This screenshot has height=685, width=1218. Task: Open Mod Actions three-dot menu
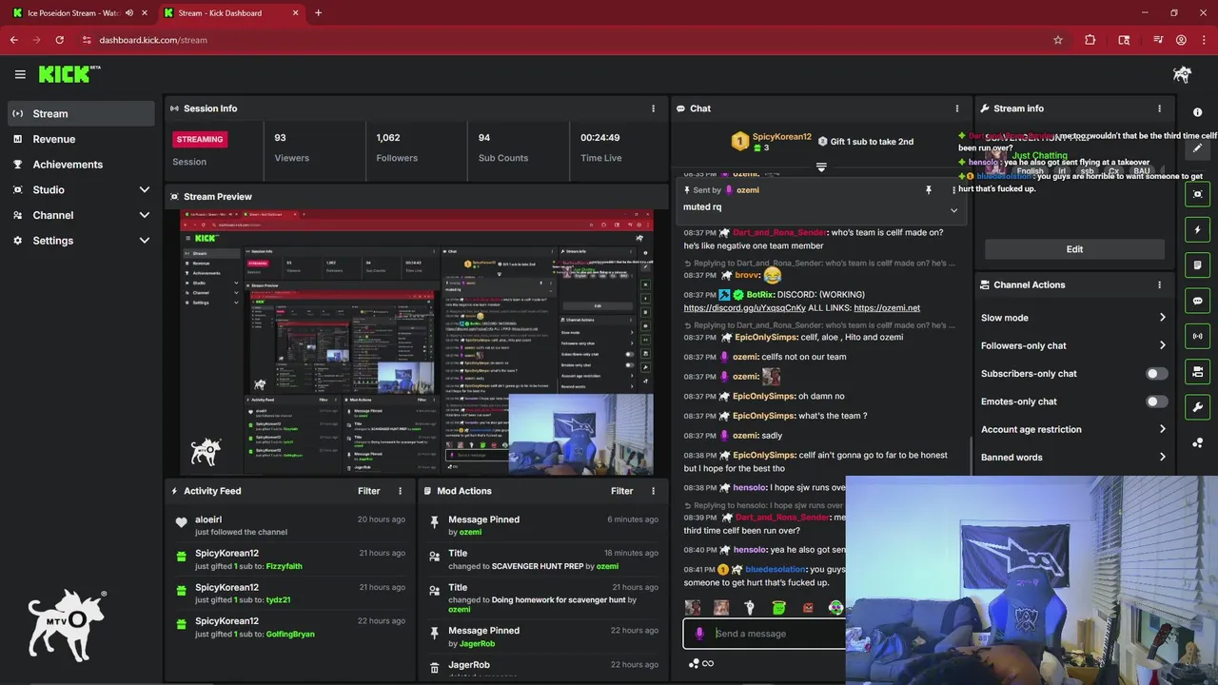click(x=653, y=491)
